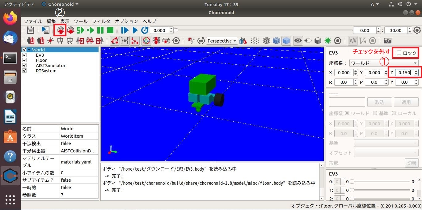
Task: Open the system power menu
Action: coord(411,4)
